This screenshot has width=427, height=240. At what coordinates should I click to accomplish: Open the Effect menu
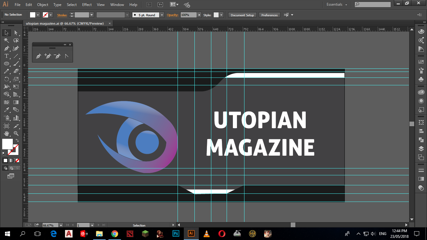click(87, 5)
